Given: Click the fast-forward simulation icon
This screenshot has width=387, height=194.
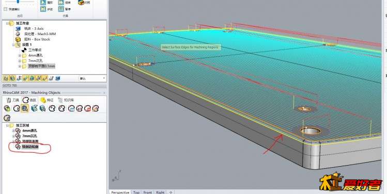Looking at the screenshot, I should [x=61, y=3].
